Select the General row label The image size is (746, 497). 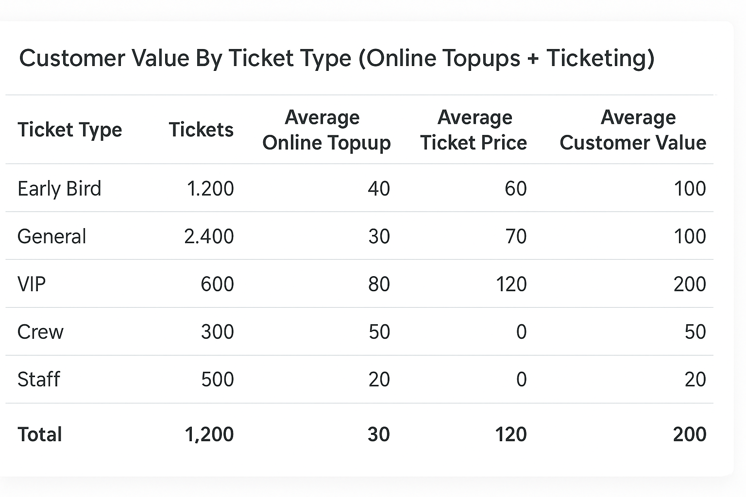coord(51,236)
